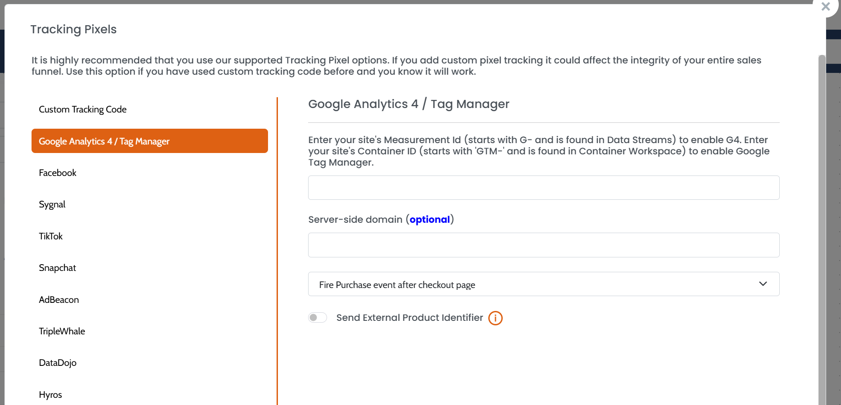This screenshot has width=841, height=405.
Task: Open the Facebook pixel settings
Action: point(58,173)
